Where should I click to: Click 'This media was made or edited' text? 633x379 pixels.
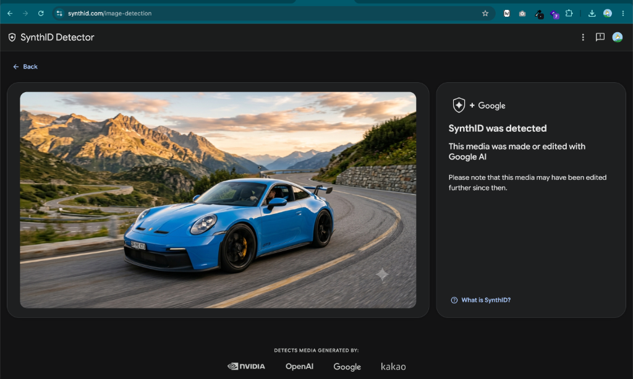[x=517, y=151]
